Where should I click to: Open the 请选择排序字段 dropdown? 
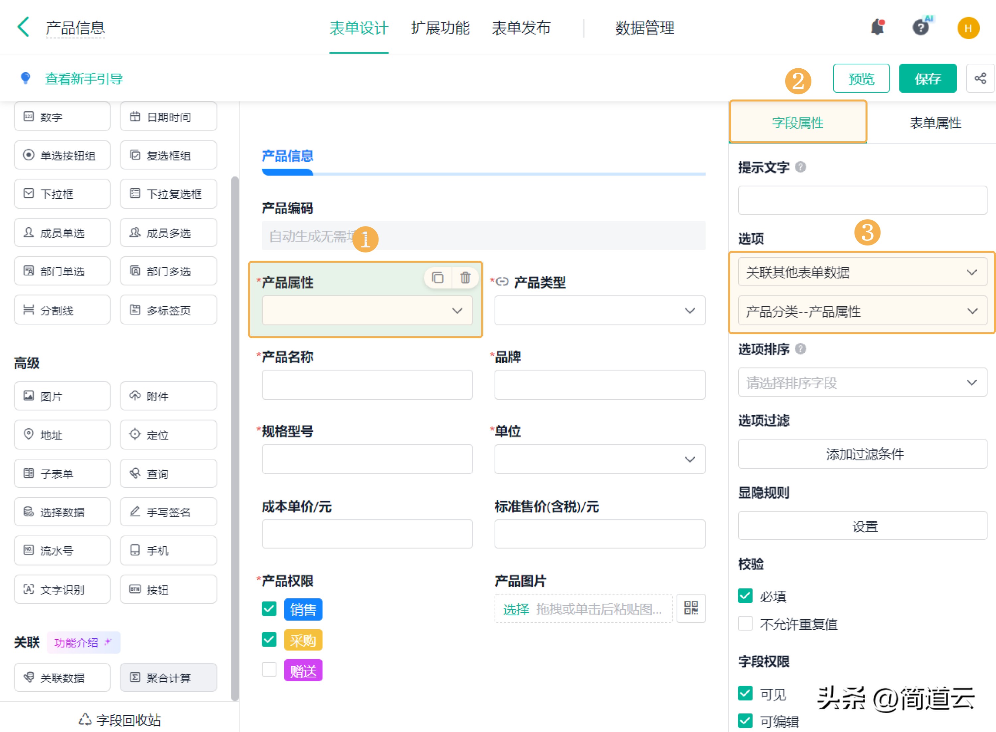coord(862,382)
